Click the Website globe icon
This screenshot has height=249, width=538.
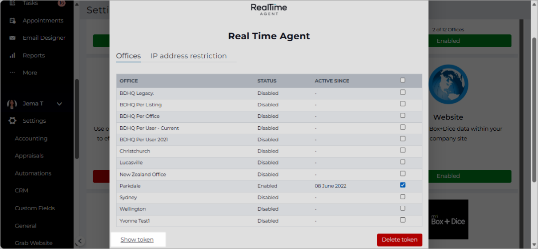tap(448, 84)
